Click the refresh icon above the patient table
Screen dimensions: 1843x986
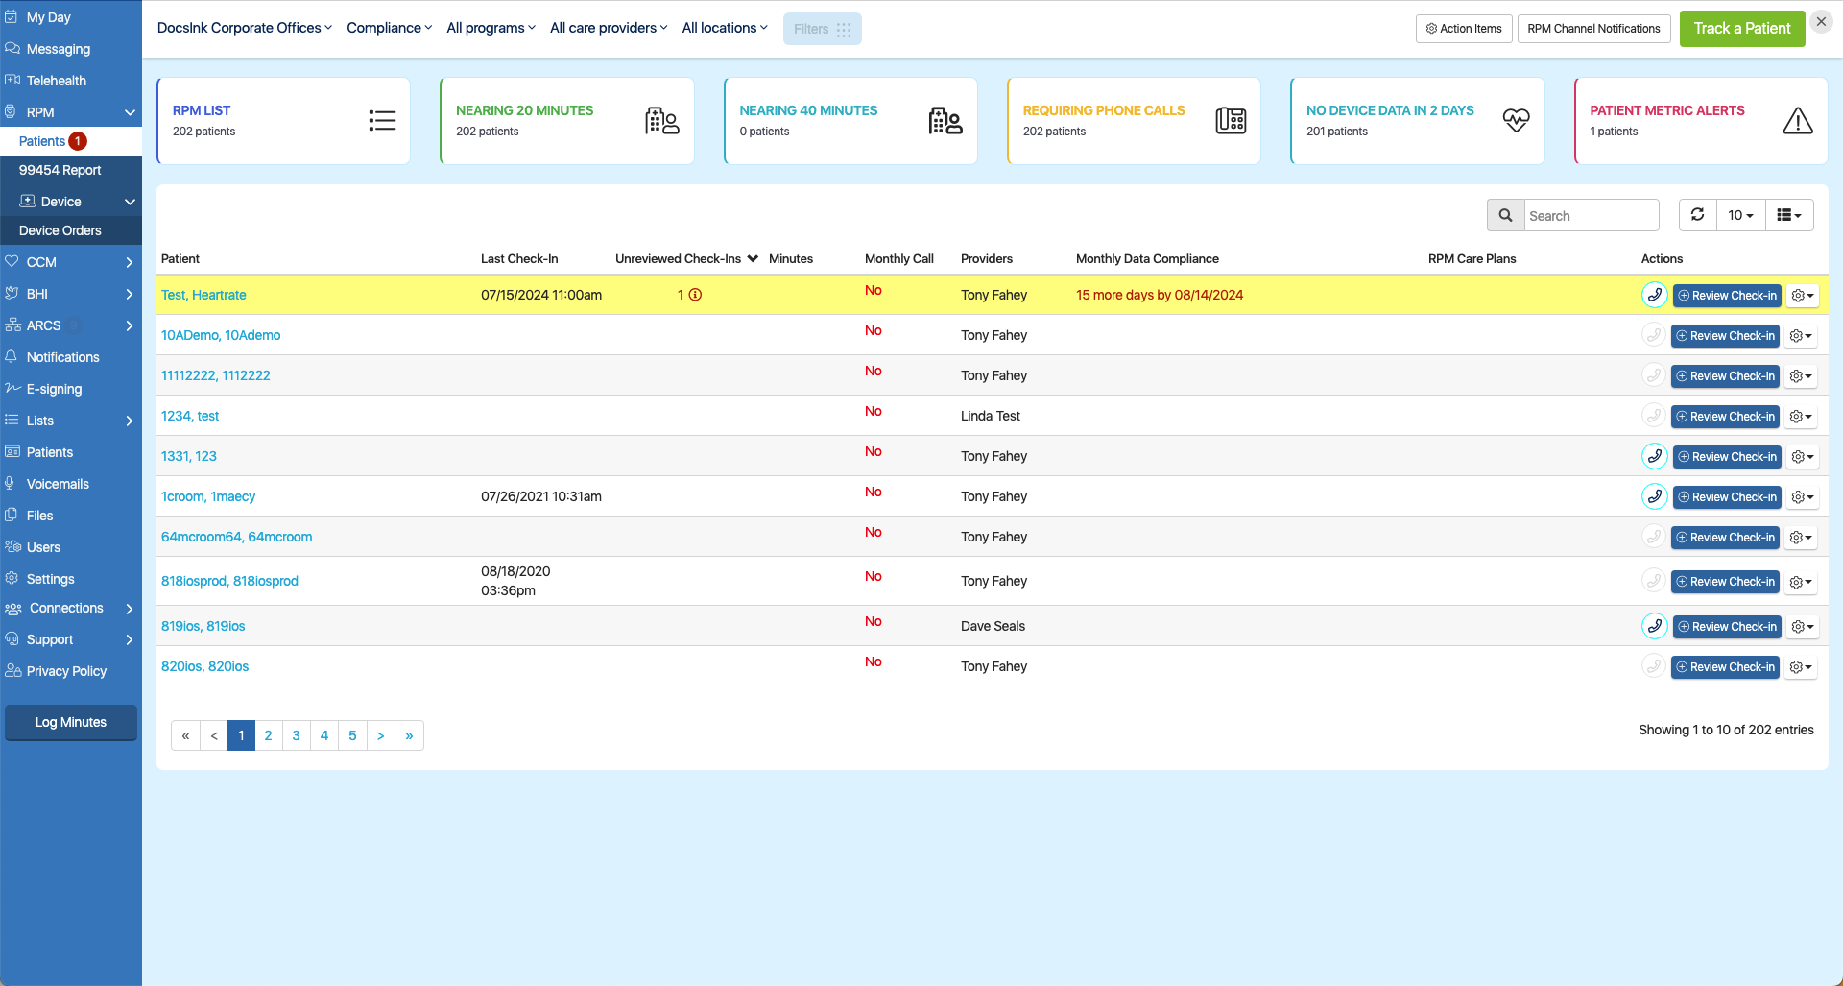coord(1697,215)
